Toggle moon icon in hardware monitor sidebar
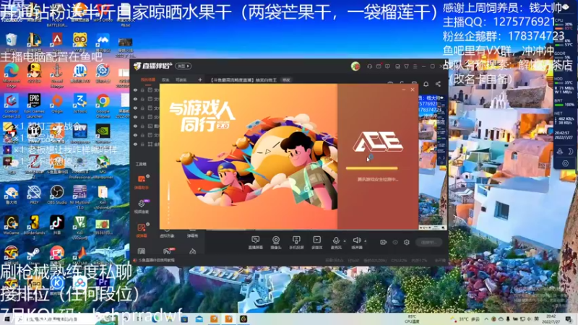This screenshot has height=325, width=578. coord(570,151)
